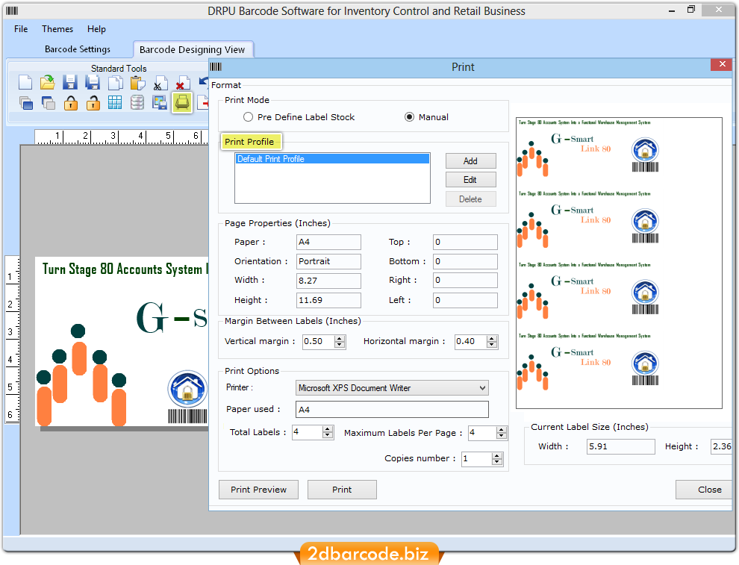Click the Right margin field

coord(465,280)
